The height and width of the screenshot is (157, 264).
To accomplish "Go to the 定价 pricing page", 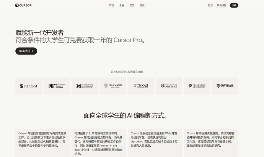I will coord(132,5).
